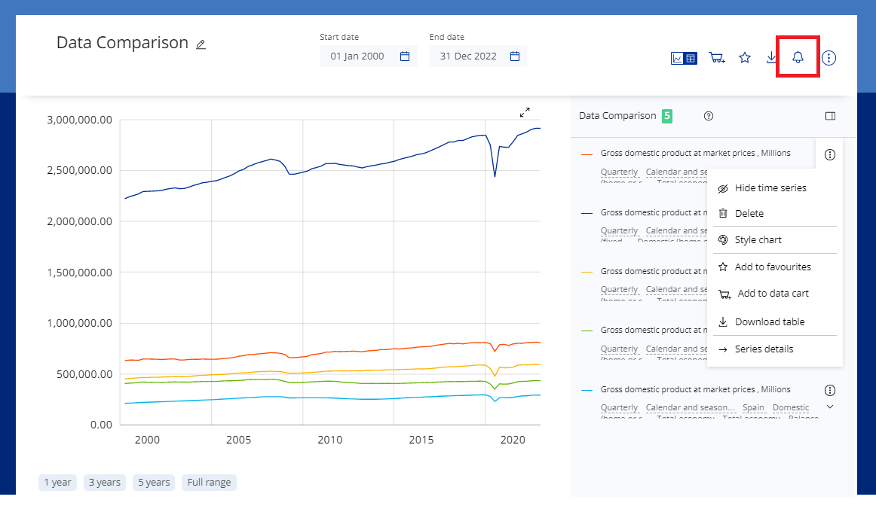Image resolution: width=876 pixels, height=518 pixels.
Task: Click the download icon in header toolbar
Action: pos(771,58)
